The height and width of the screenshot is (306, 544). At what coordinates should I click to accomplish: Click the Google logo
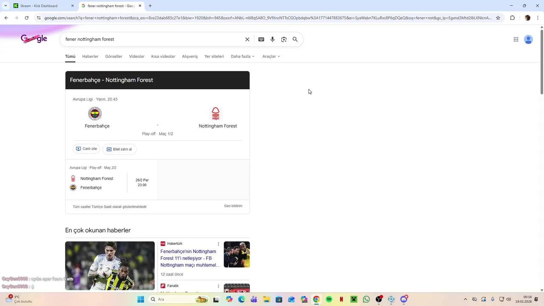pos(34,39)
